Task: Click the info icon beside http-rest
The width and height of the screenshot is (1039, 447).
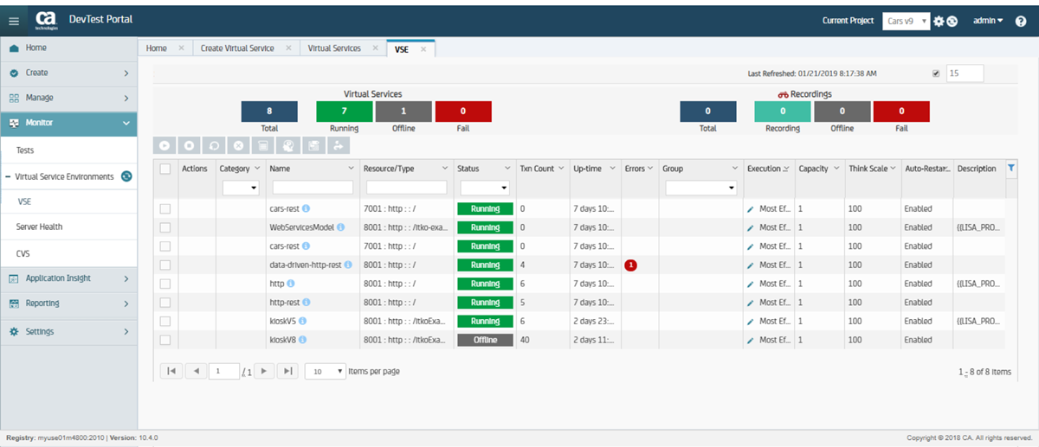Action: [x=306, y=303]
